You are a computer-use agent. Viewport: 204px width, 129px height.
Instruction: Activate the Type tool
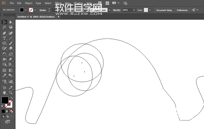click(x=4, y=38)
